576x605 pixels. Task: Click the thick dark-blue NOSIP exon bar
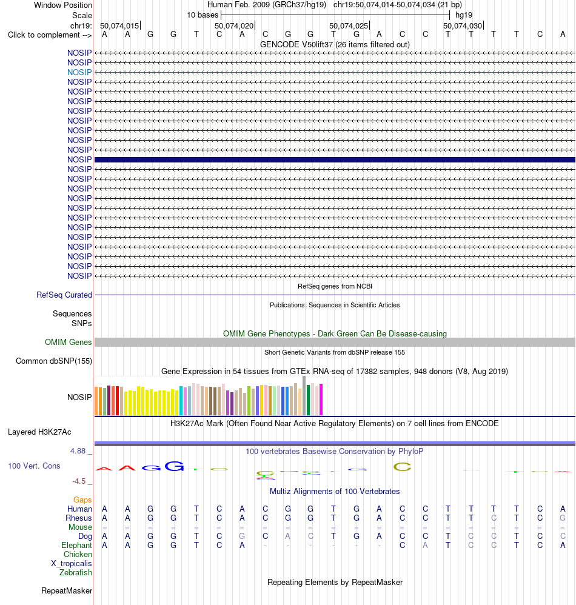click(x=335, y=160)
